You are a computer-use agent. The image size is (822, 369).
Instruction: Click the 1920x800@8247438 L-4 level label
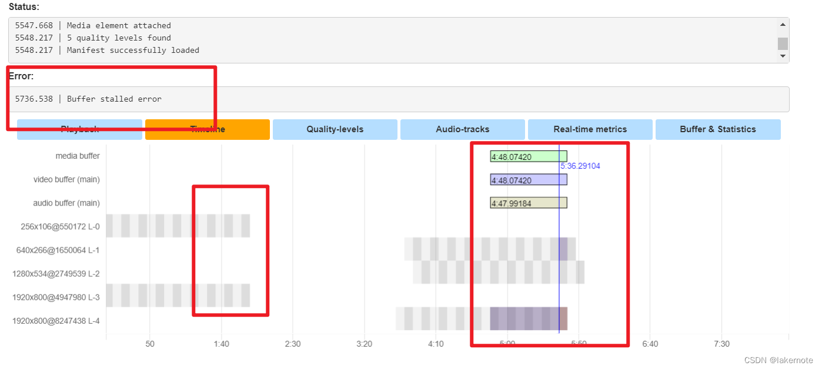56,321
